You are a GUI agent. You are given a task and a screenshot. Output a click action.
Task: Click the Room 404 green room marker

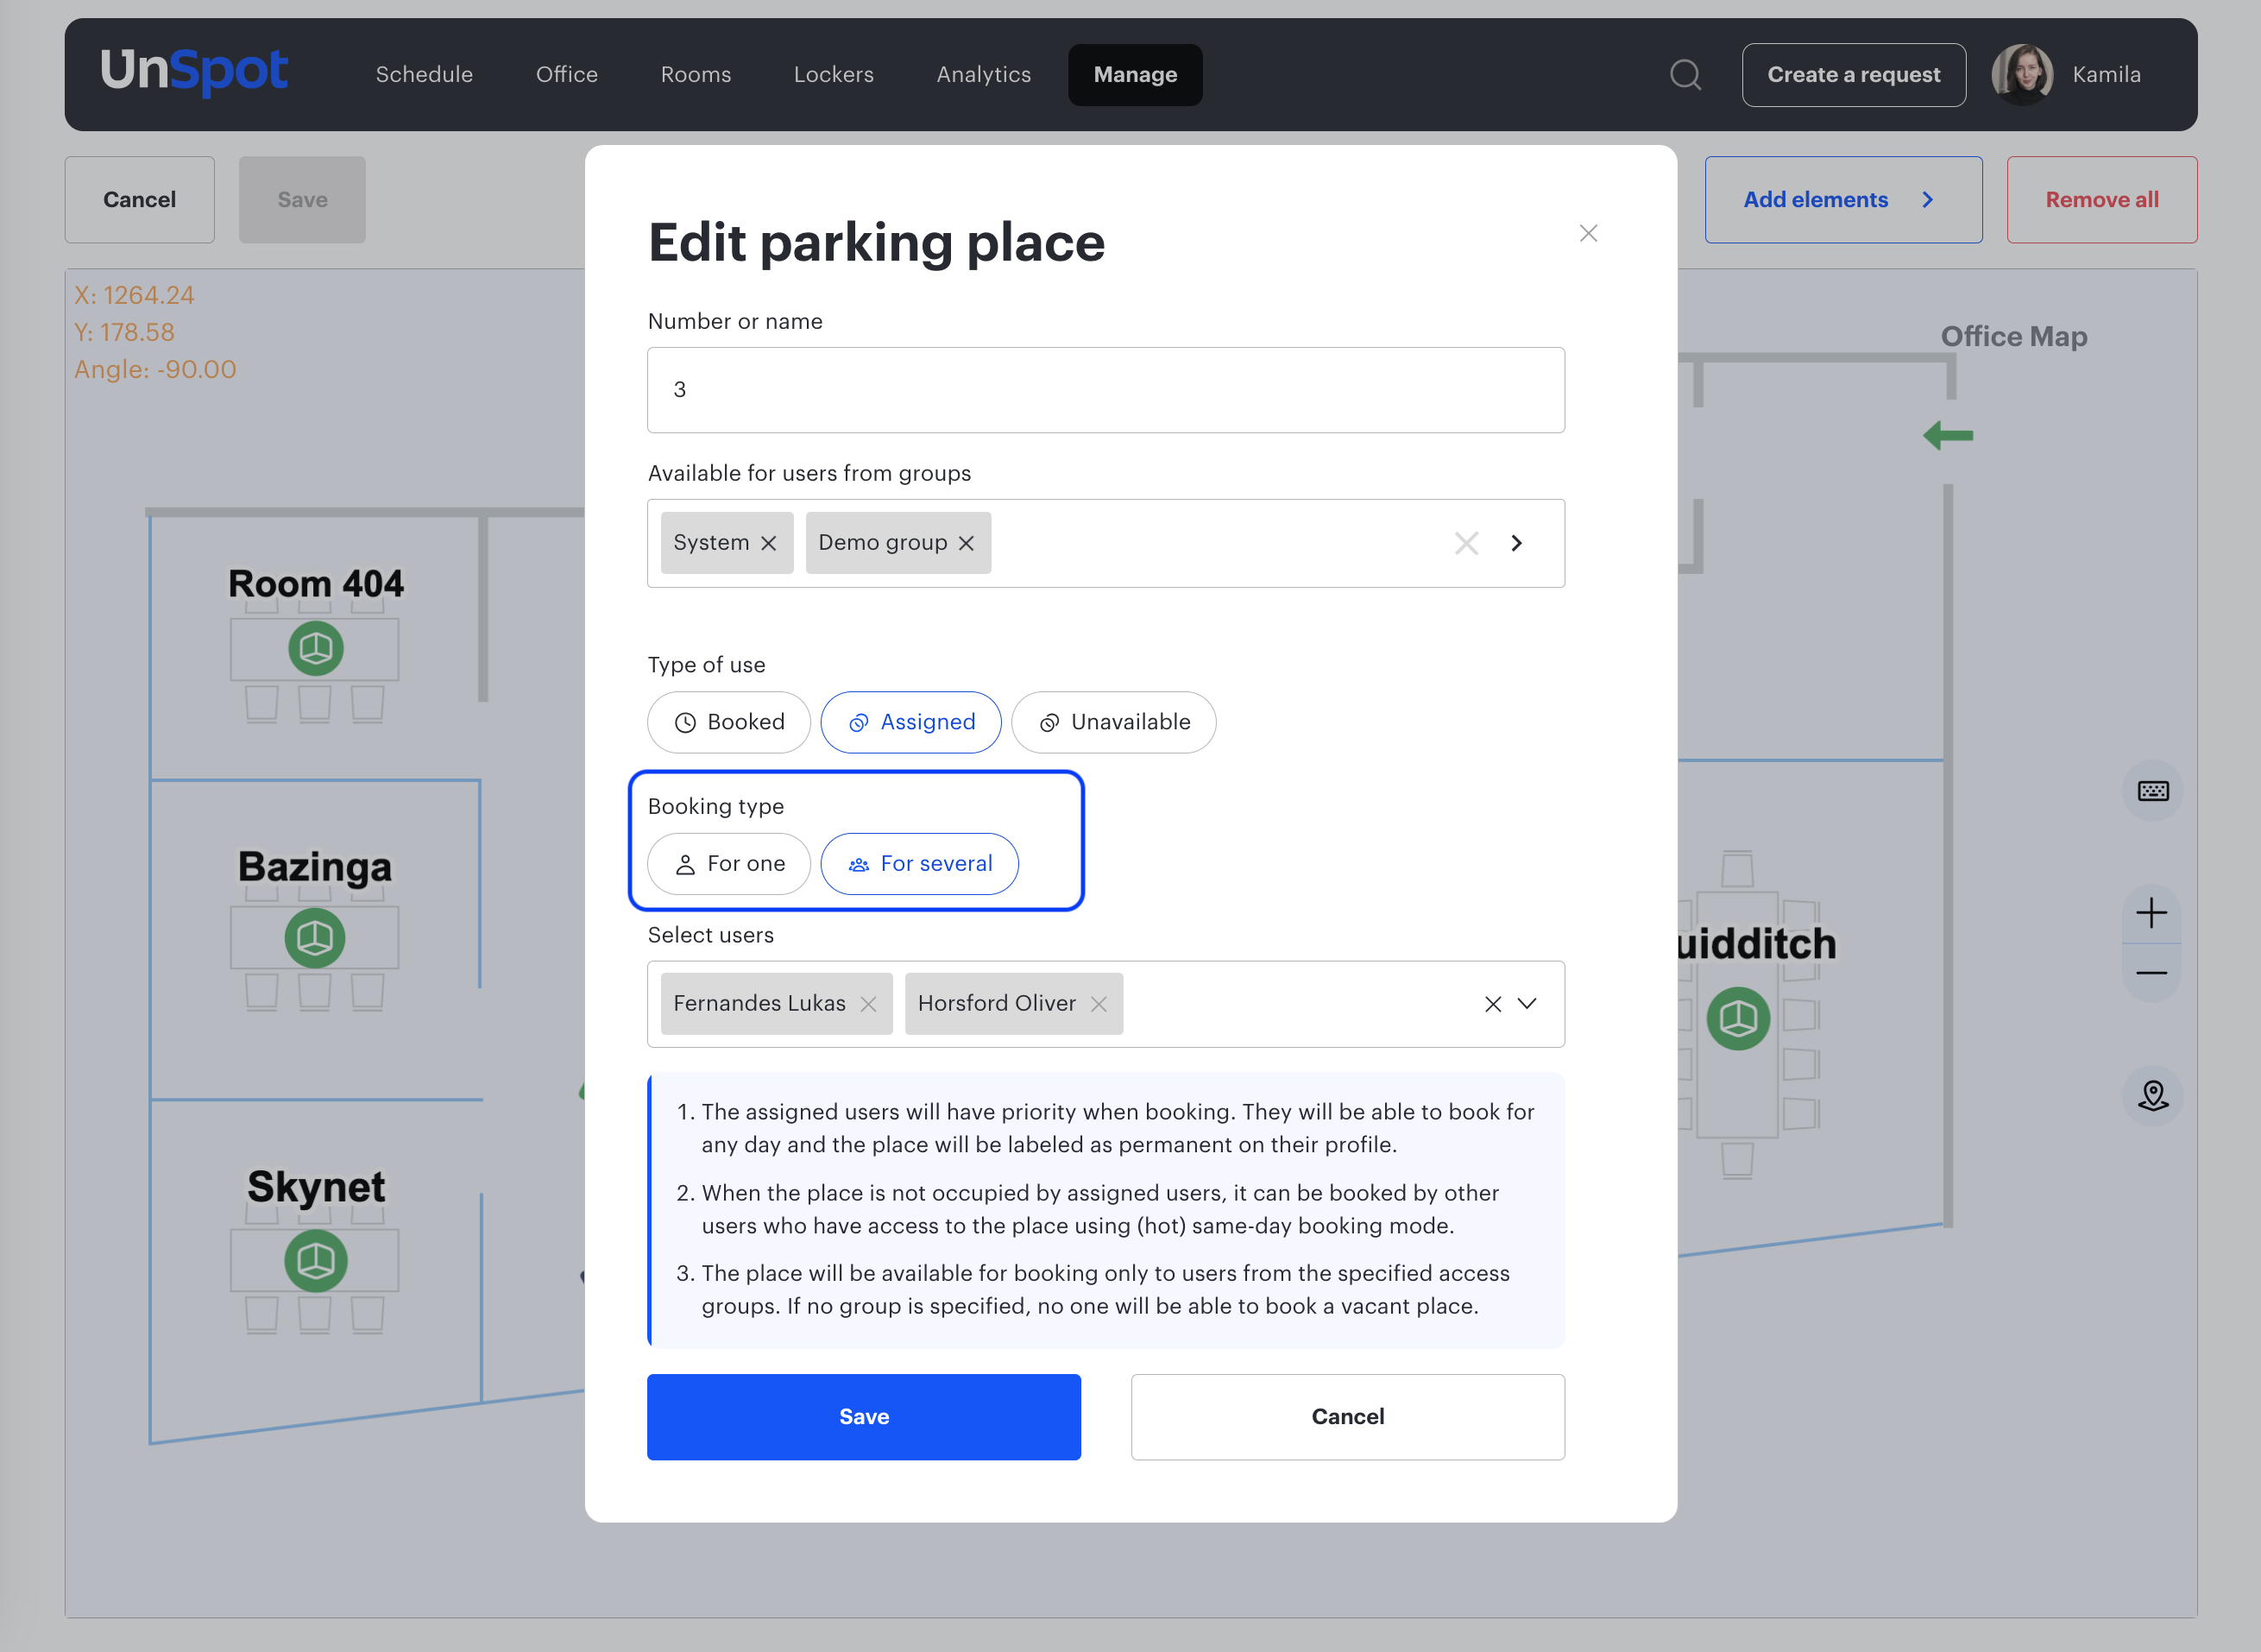[x=316, y=649]
